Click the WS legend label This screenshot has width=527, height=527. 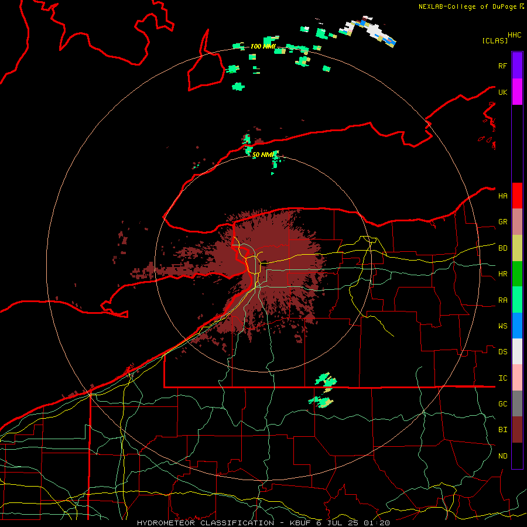[x=502, y=326]
